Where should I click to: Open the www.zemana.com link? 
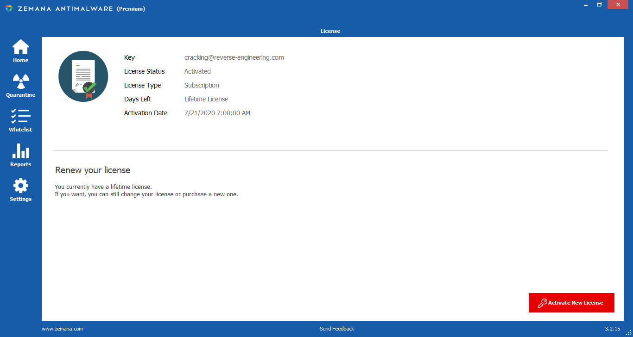click(62, 329)
